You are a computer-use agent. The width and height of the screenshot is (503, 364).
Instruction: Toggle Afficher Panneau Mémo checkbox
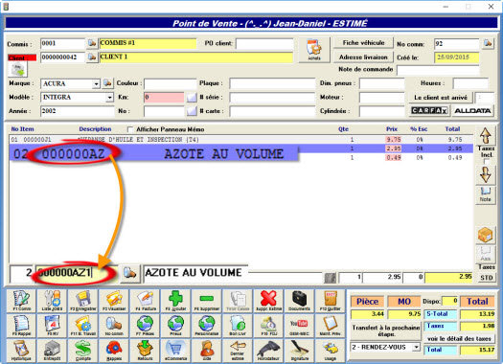coord(130,129)
